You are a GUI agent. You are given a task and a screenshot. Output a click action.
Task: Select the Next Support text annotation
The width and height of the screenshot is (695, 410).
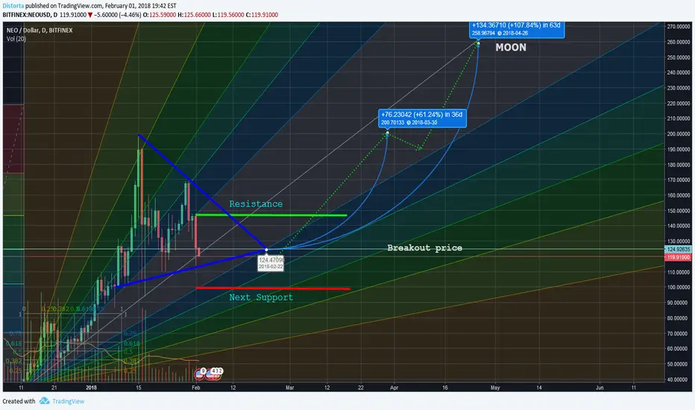(261, 297)
